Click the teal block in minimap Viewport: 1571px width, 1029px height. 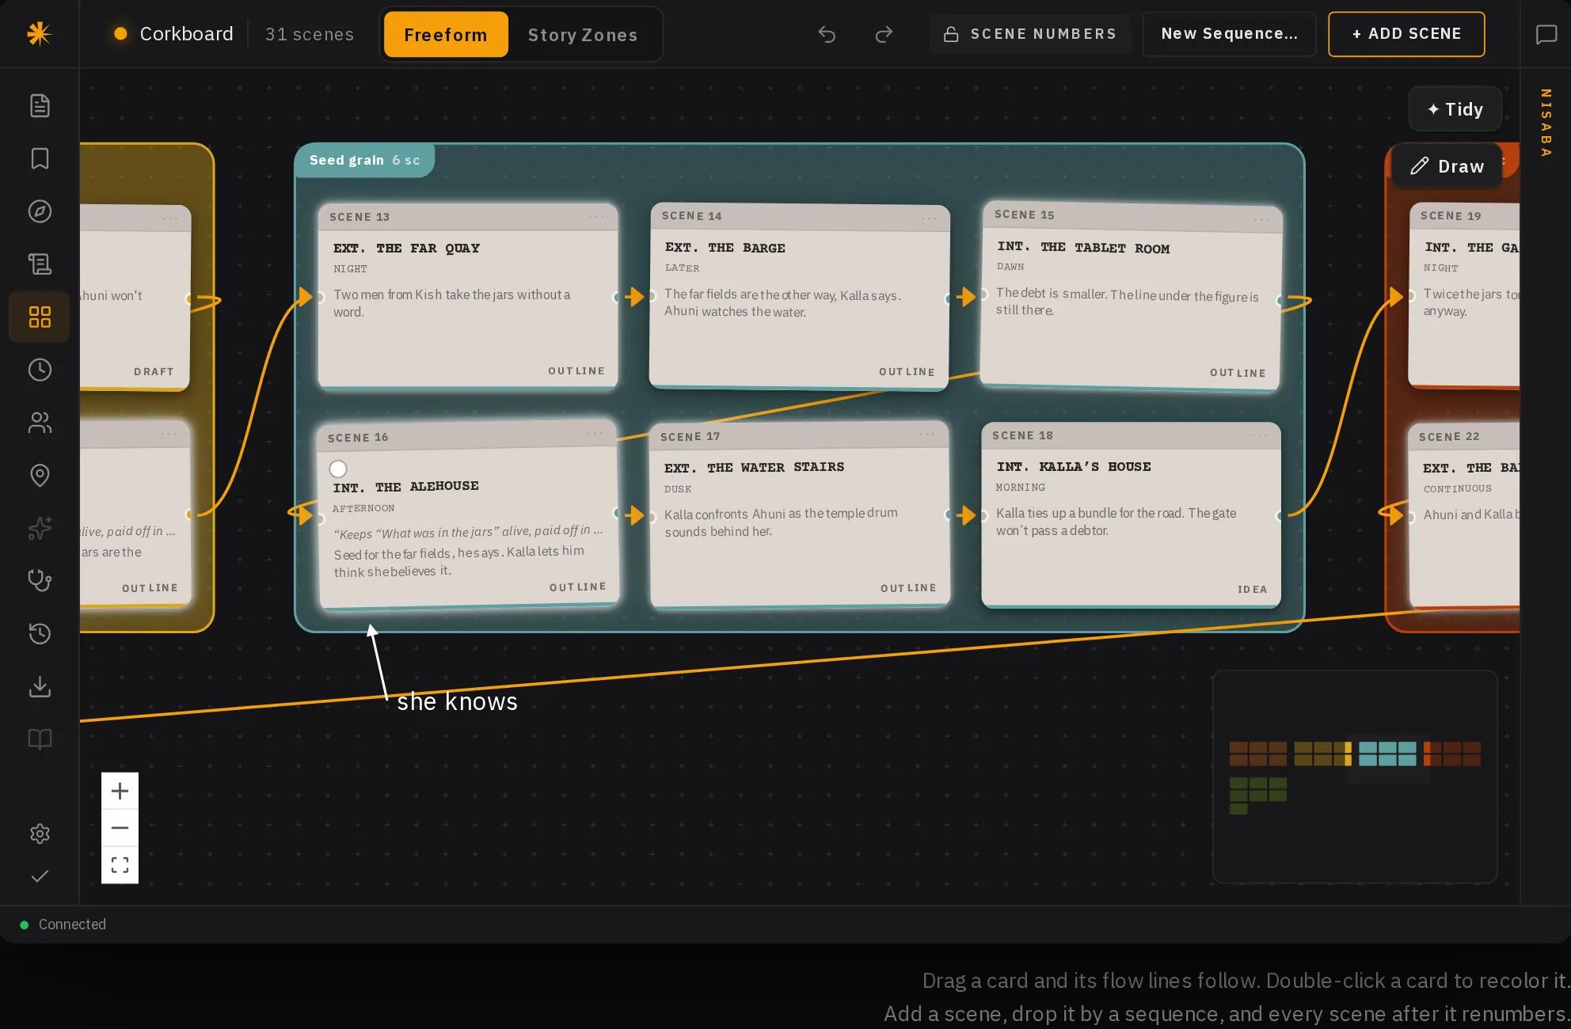click(1387, 754)
